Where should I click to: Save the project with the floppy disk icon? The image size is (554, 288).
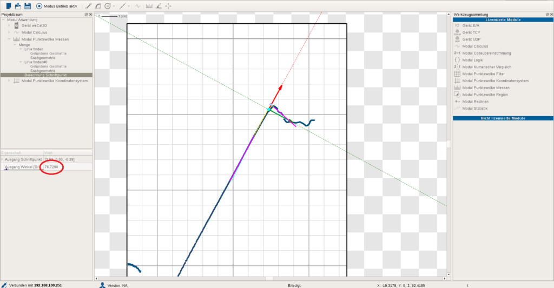coord(28,6)
